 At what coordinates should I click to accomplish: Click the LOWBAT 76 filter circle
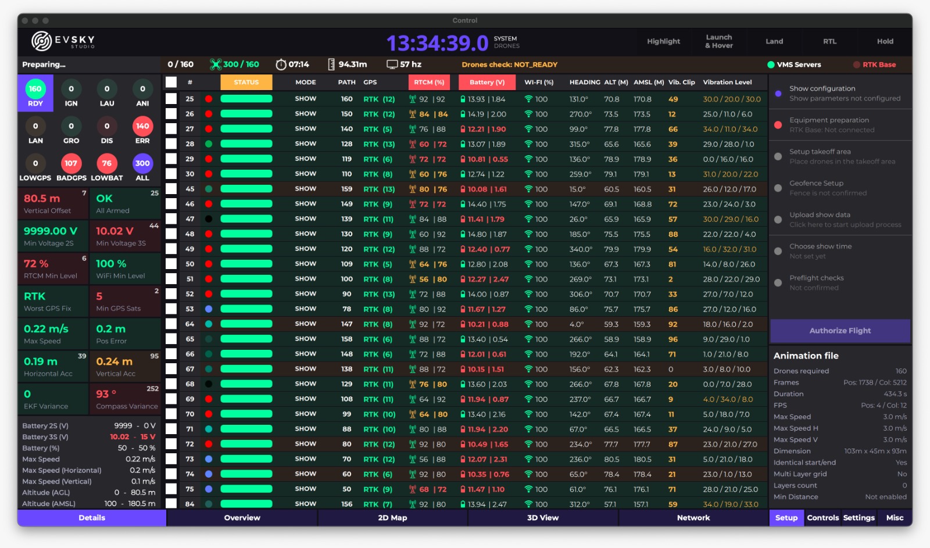pos(107,163)
